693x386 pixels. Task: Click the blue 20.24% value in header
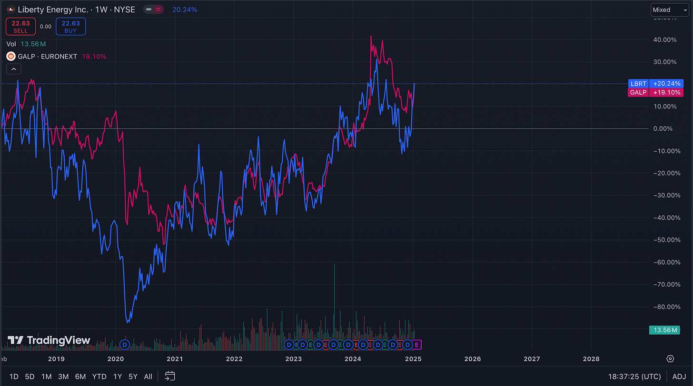tap(185, 10)
